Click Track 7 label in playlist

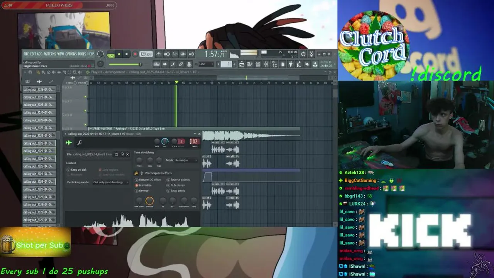67,101
